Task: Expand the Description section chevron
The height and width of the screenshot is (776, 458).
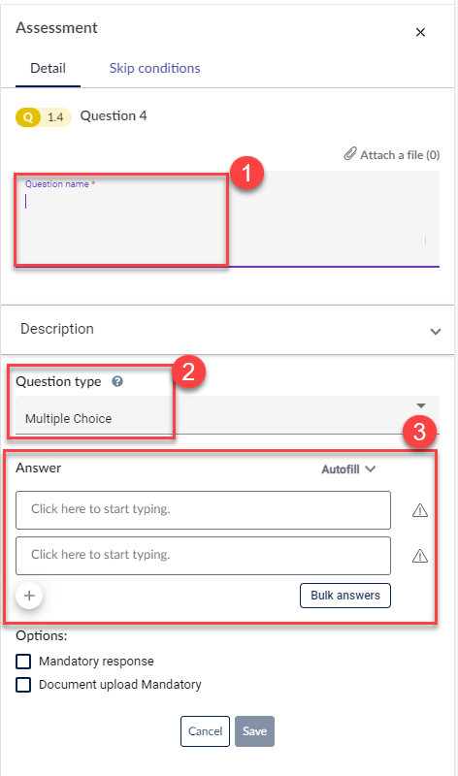Action: (x=436, y=331)
